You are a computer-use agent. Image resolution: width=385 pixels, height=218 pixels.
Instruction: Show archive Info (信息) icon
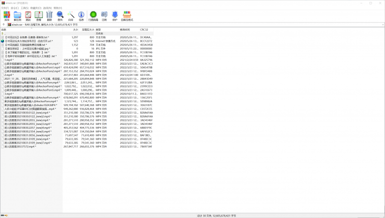81,15
